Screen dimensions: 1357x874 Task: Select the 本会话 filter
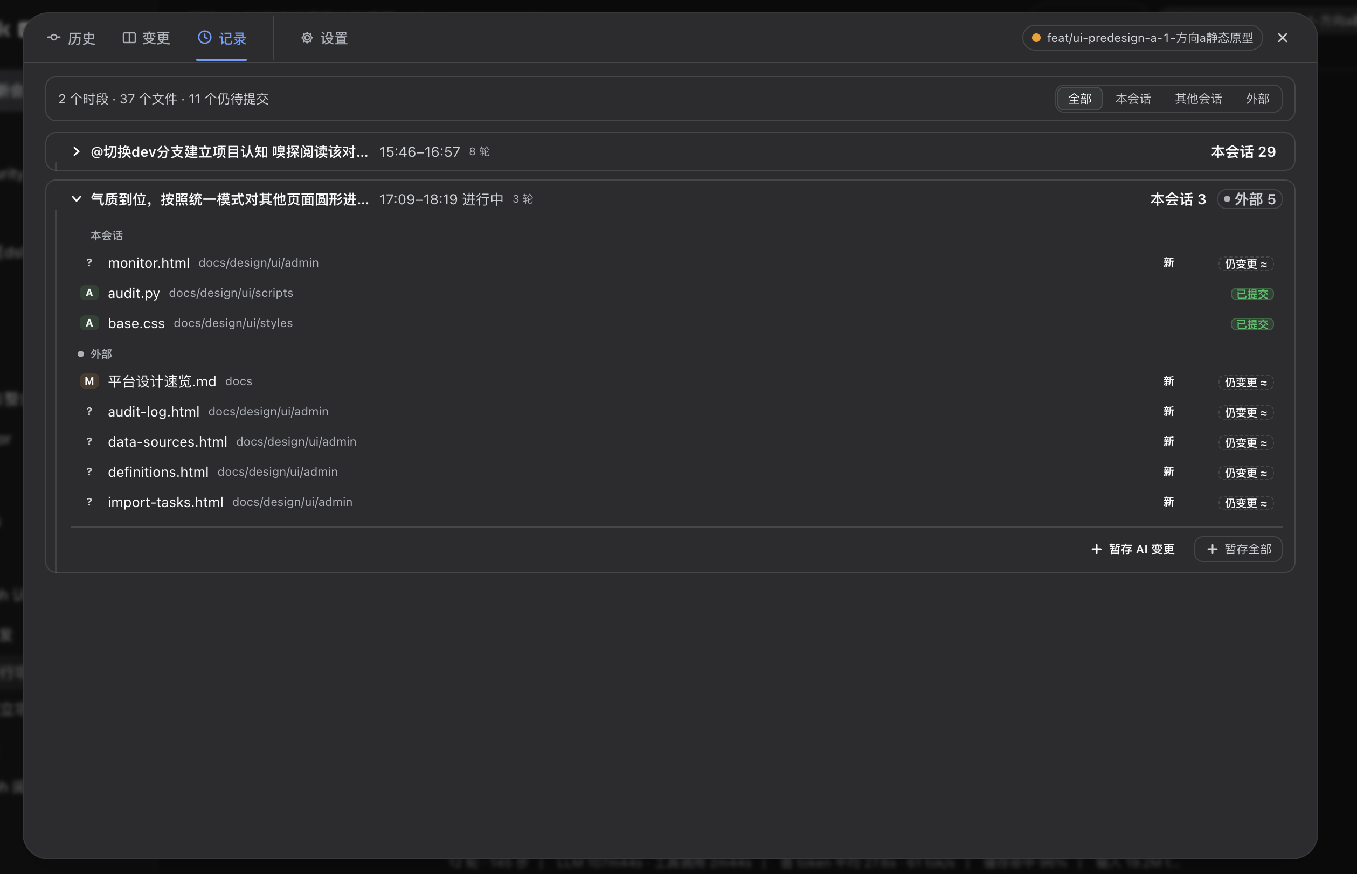pos(1133,99)
